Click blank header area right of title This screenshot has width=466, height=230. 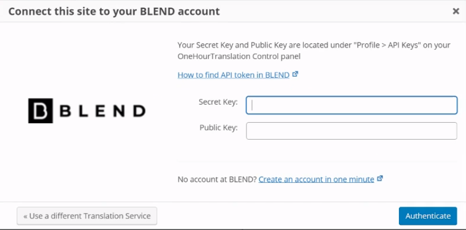tap(336, 12)
